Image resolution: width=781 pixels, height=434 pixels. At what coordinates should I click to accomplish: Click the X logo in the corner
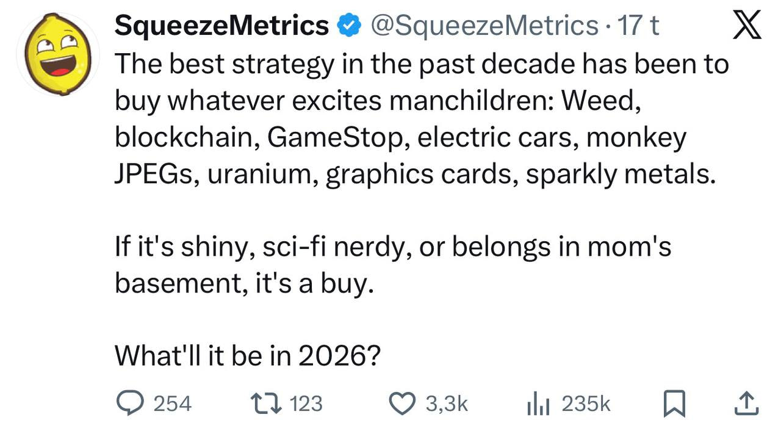click(747, 24)
